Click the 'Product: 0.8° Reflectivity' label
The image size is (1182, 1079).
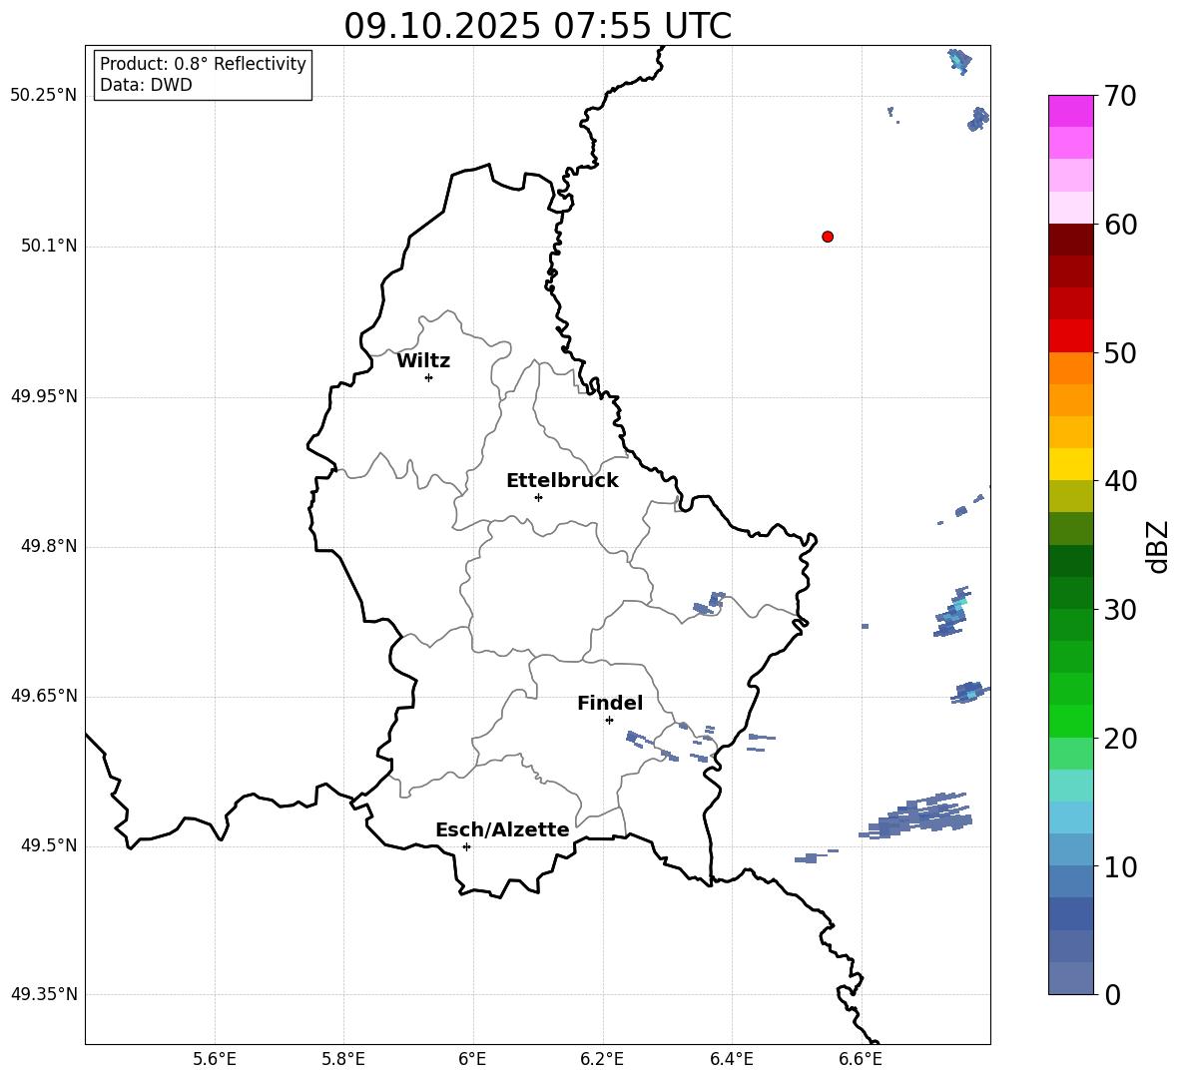point(203,63)
